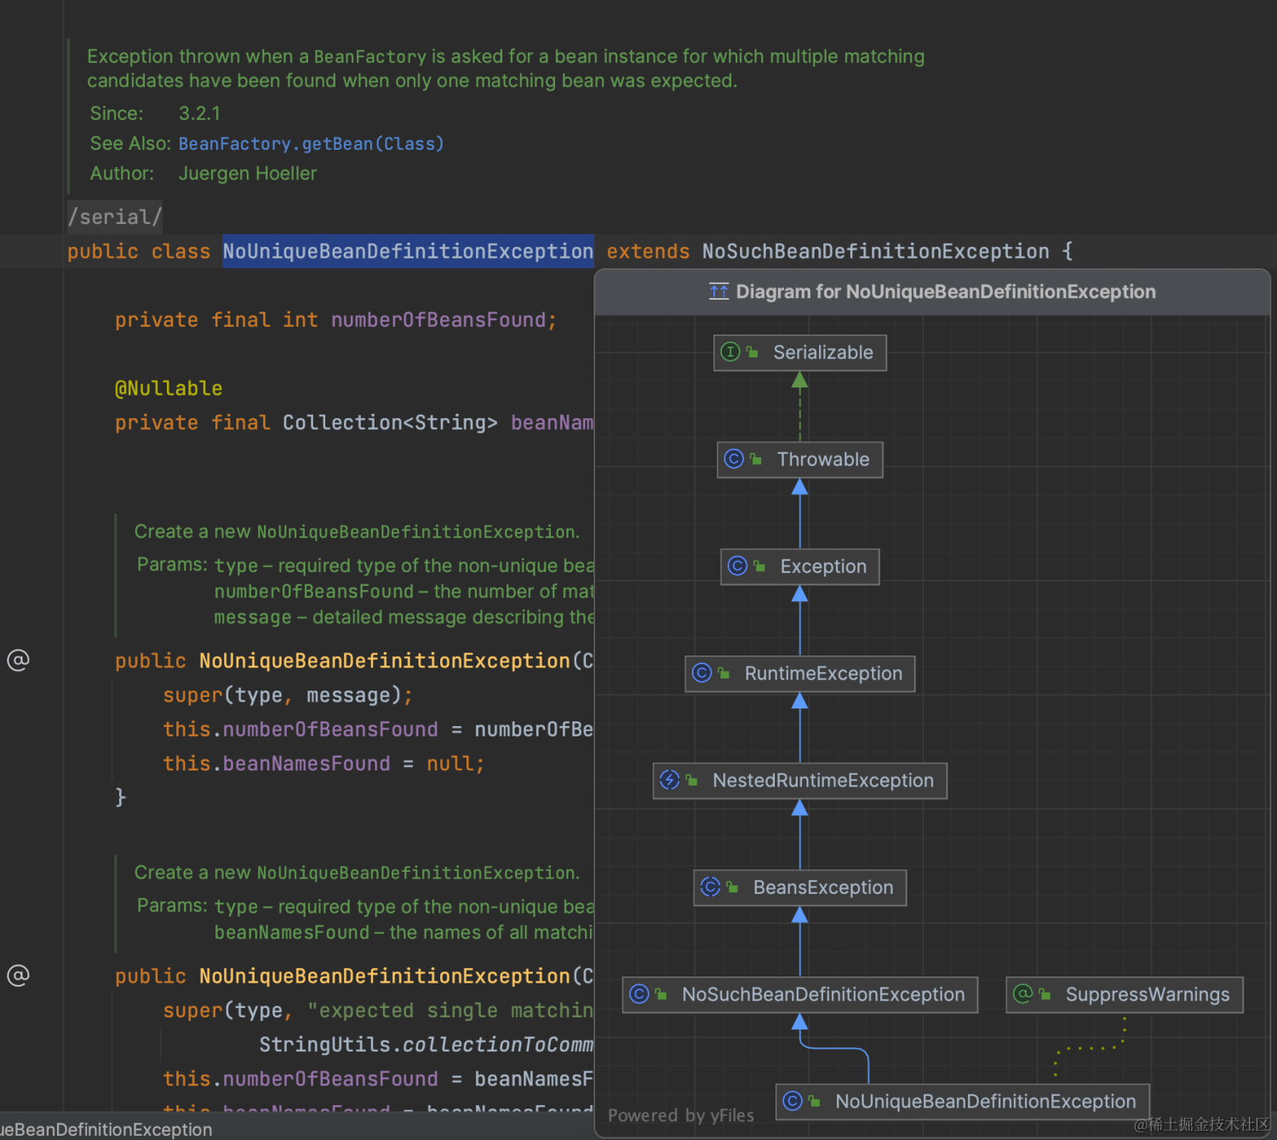The width and height of the screenshot is (1277, 1140).
Task: Click the Serializable interface icon
Action: [x=730, y=352]
